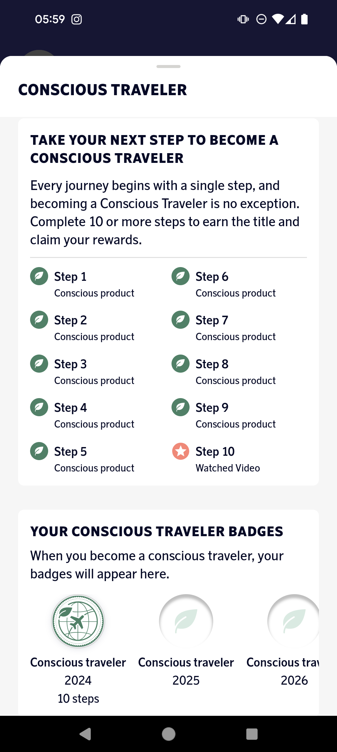337x752 pixels.
Task: Tap the leaf icon next to Step 3
Action: [x=39, y=364]
